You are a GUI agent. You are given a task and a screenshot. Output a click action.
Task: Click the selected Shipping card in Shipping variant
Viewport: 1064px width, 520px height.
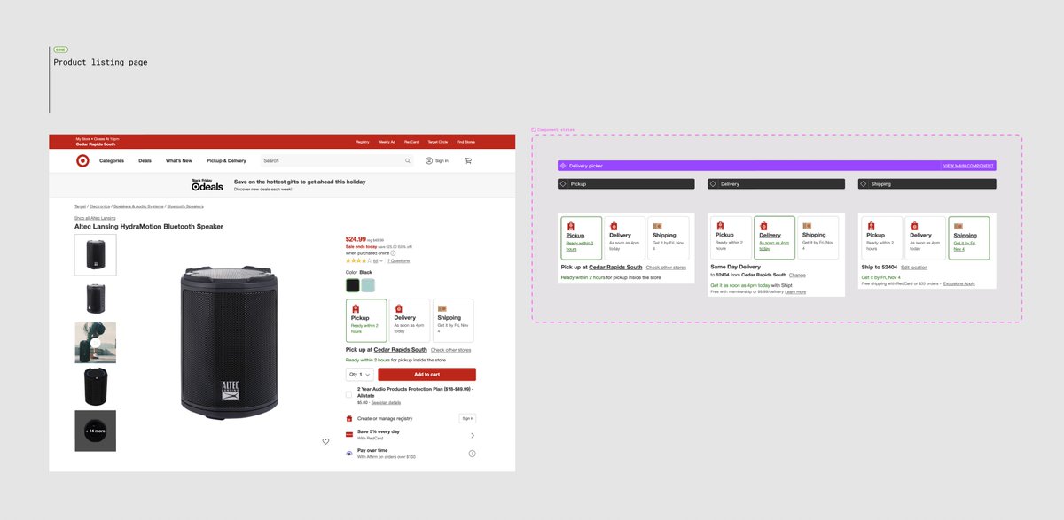coord(969,237)
